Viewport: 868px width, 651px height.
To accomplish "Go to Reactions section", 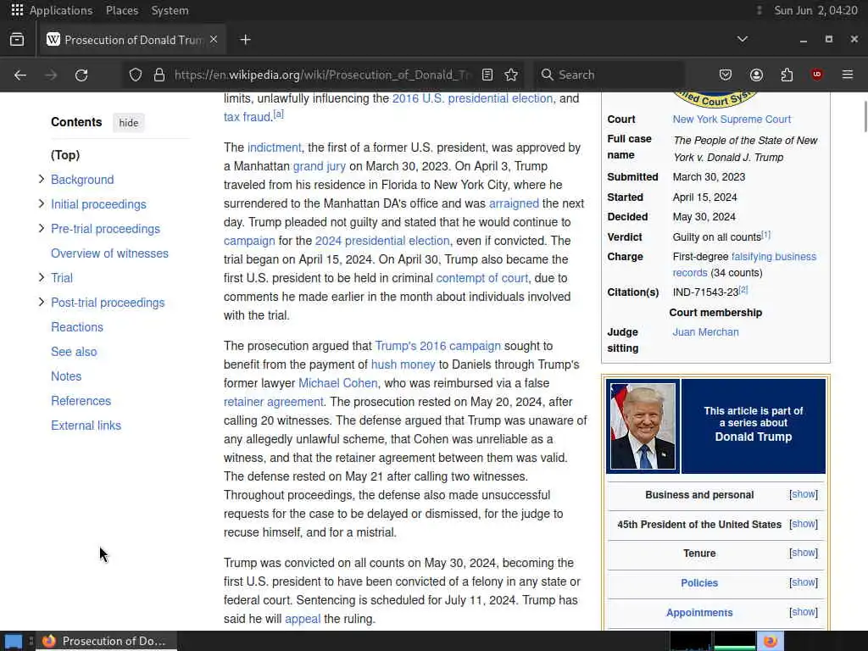I will (77, 327).
